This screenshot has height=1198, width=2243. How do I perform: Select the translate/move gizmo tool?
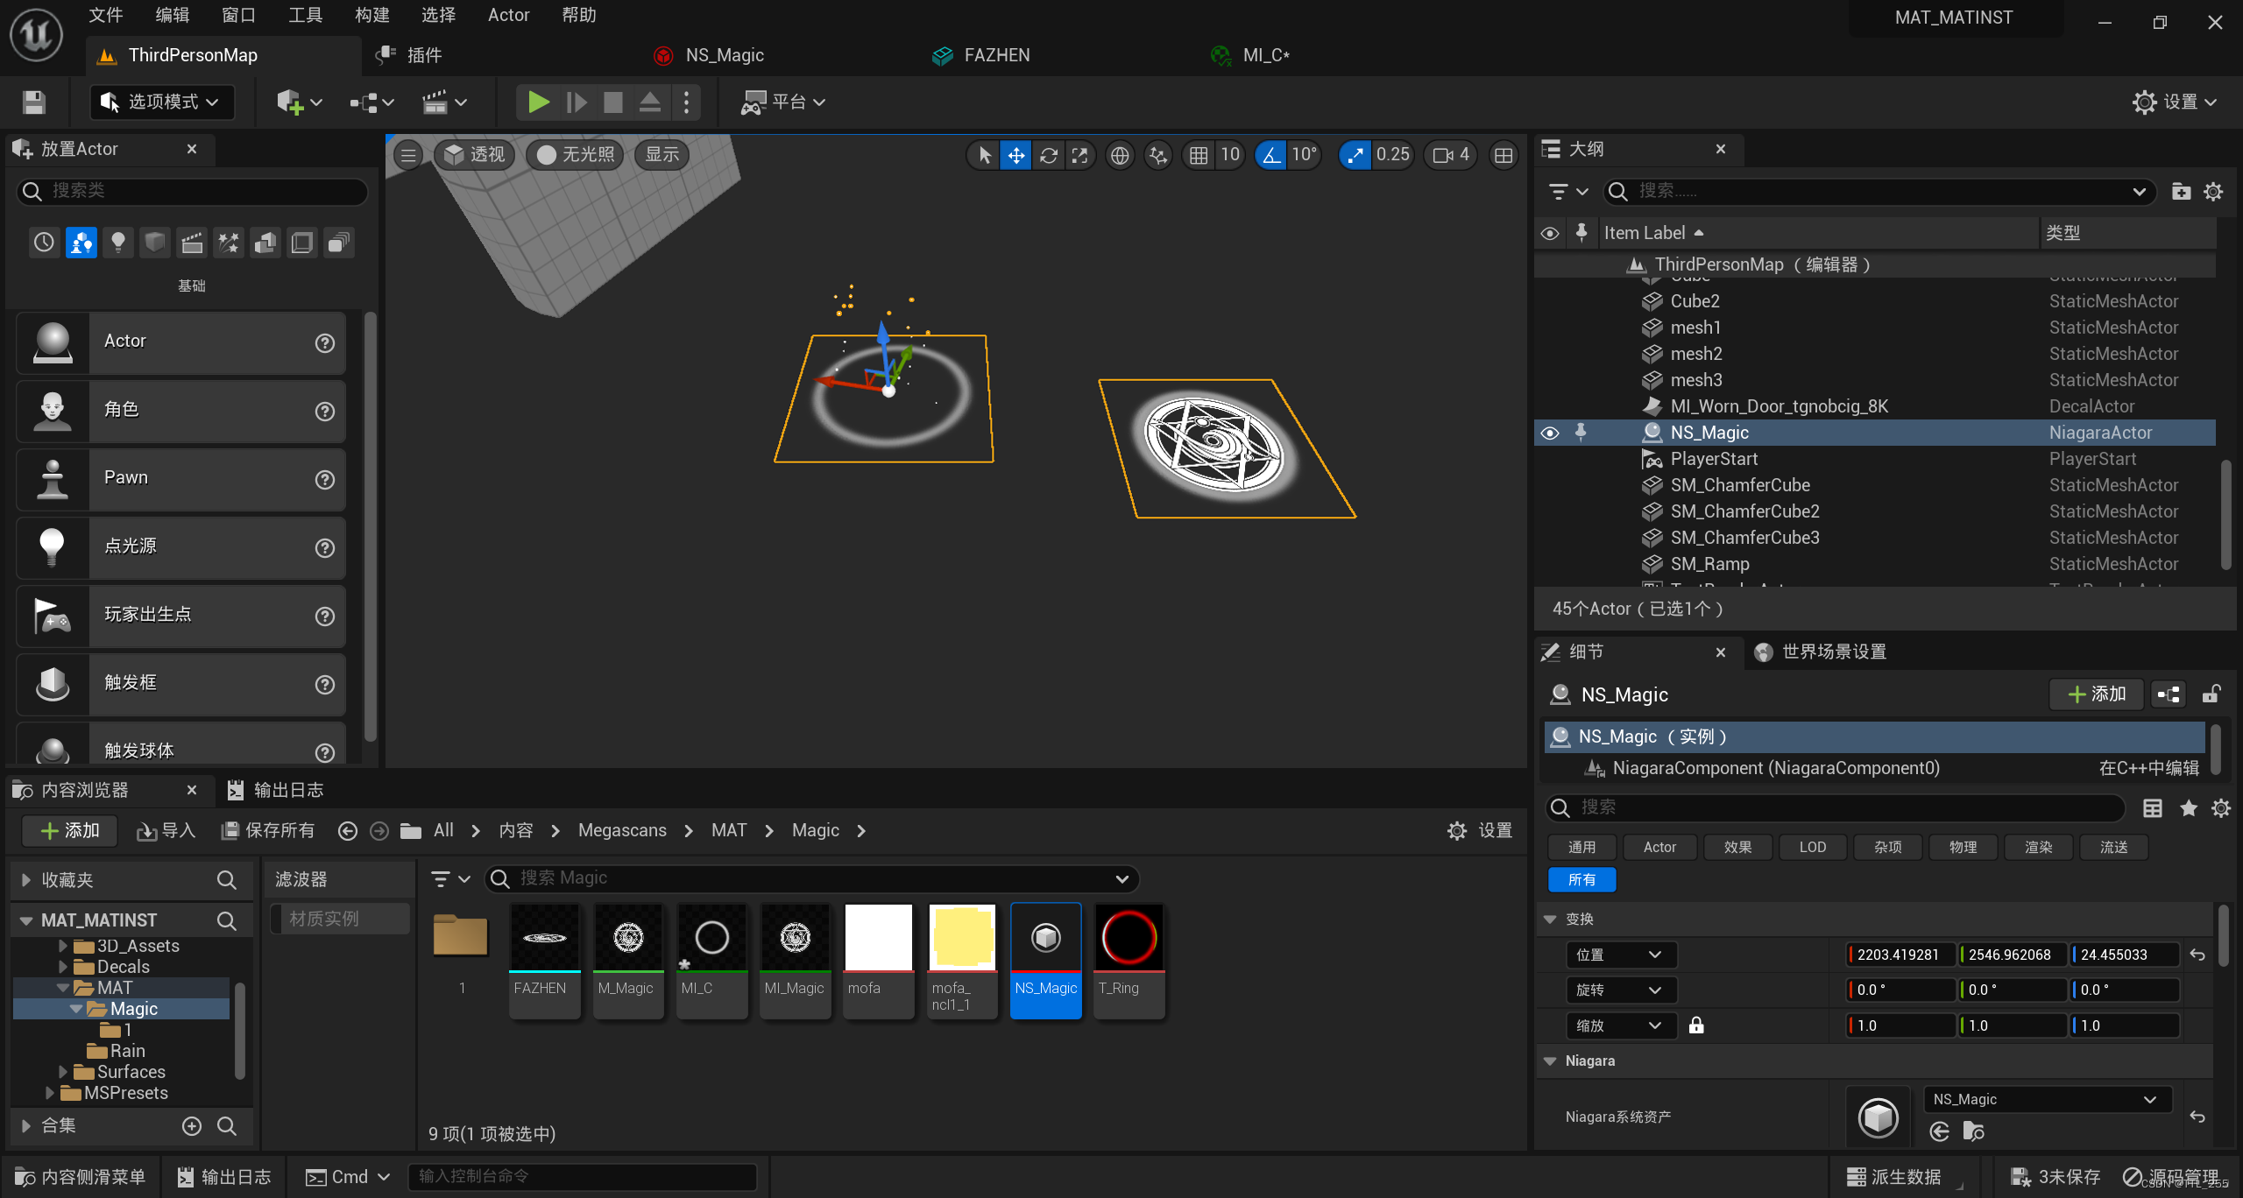click(1016, 152)
